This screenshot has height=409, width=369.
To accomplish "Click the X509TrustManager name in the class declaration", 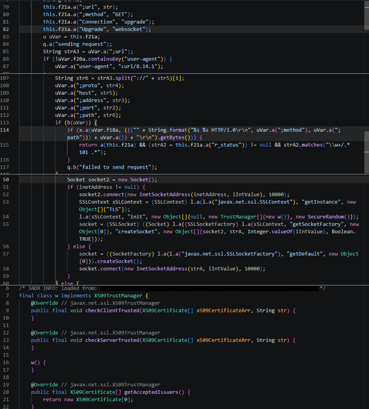I will 118,295.
